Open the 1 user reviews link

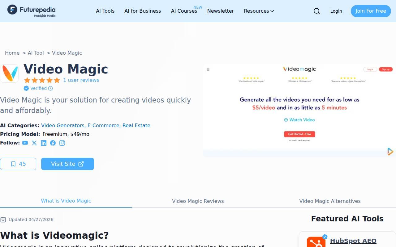(x=81, y=80)
